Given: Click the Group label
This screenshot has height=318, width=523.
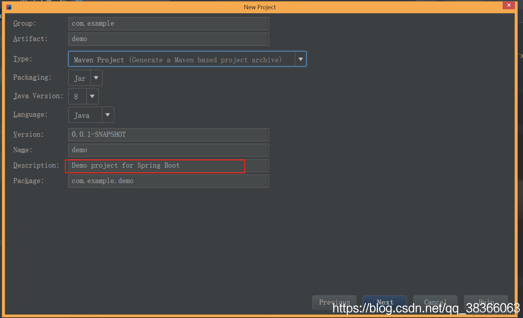Looking at the screenshot, I should [x=24, y=23].
